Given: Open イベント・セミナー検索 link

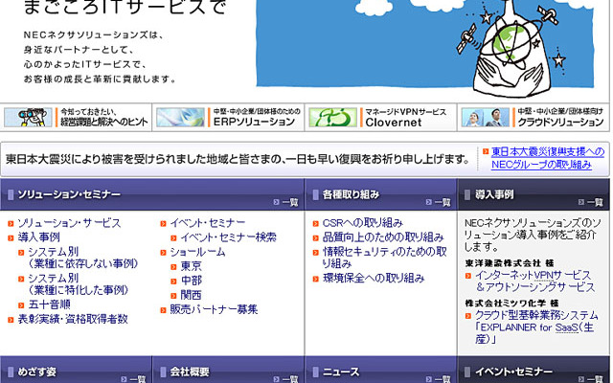Looking at the screenshot, I should coord(228,237).
